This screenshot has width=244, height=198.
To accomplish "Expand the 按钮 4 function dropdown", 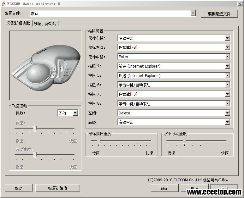I will (174, 66).
